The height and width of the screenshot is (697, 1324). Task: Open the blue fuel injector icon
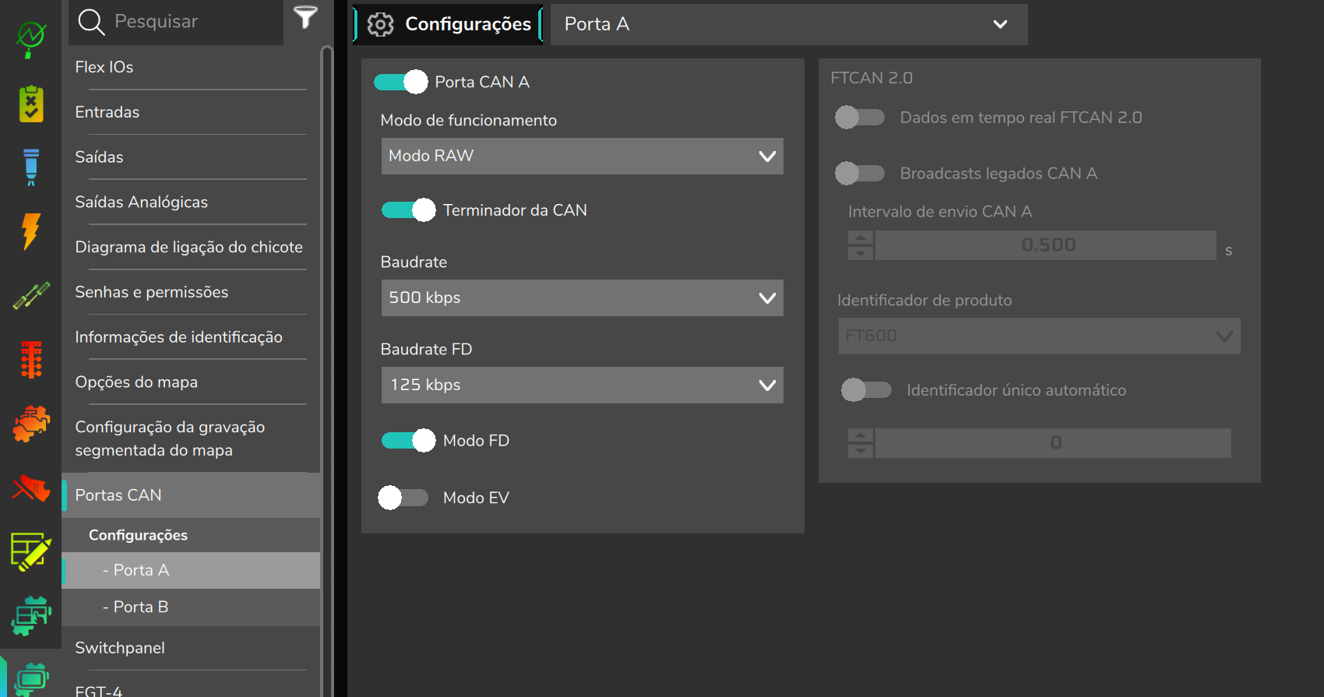pos(31,167)
